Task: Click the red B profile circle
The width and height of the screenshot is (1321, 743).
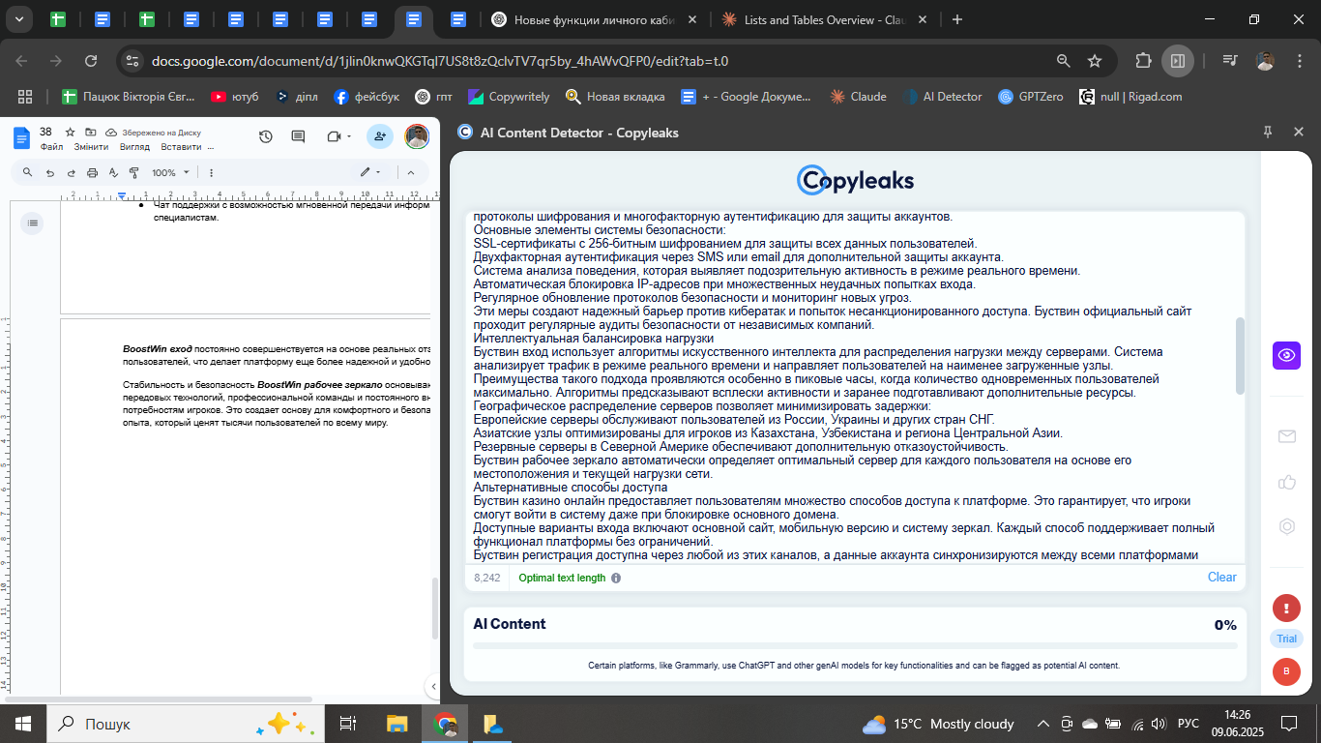Action: (1286, 671)
